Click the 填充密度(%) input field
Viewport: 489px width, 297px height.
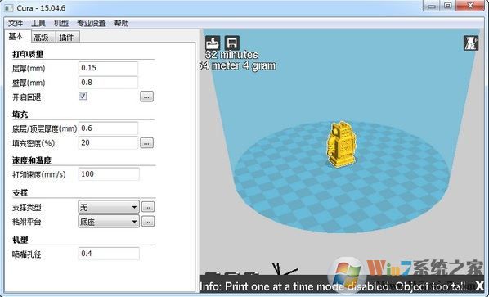coord(108,143)
